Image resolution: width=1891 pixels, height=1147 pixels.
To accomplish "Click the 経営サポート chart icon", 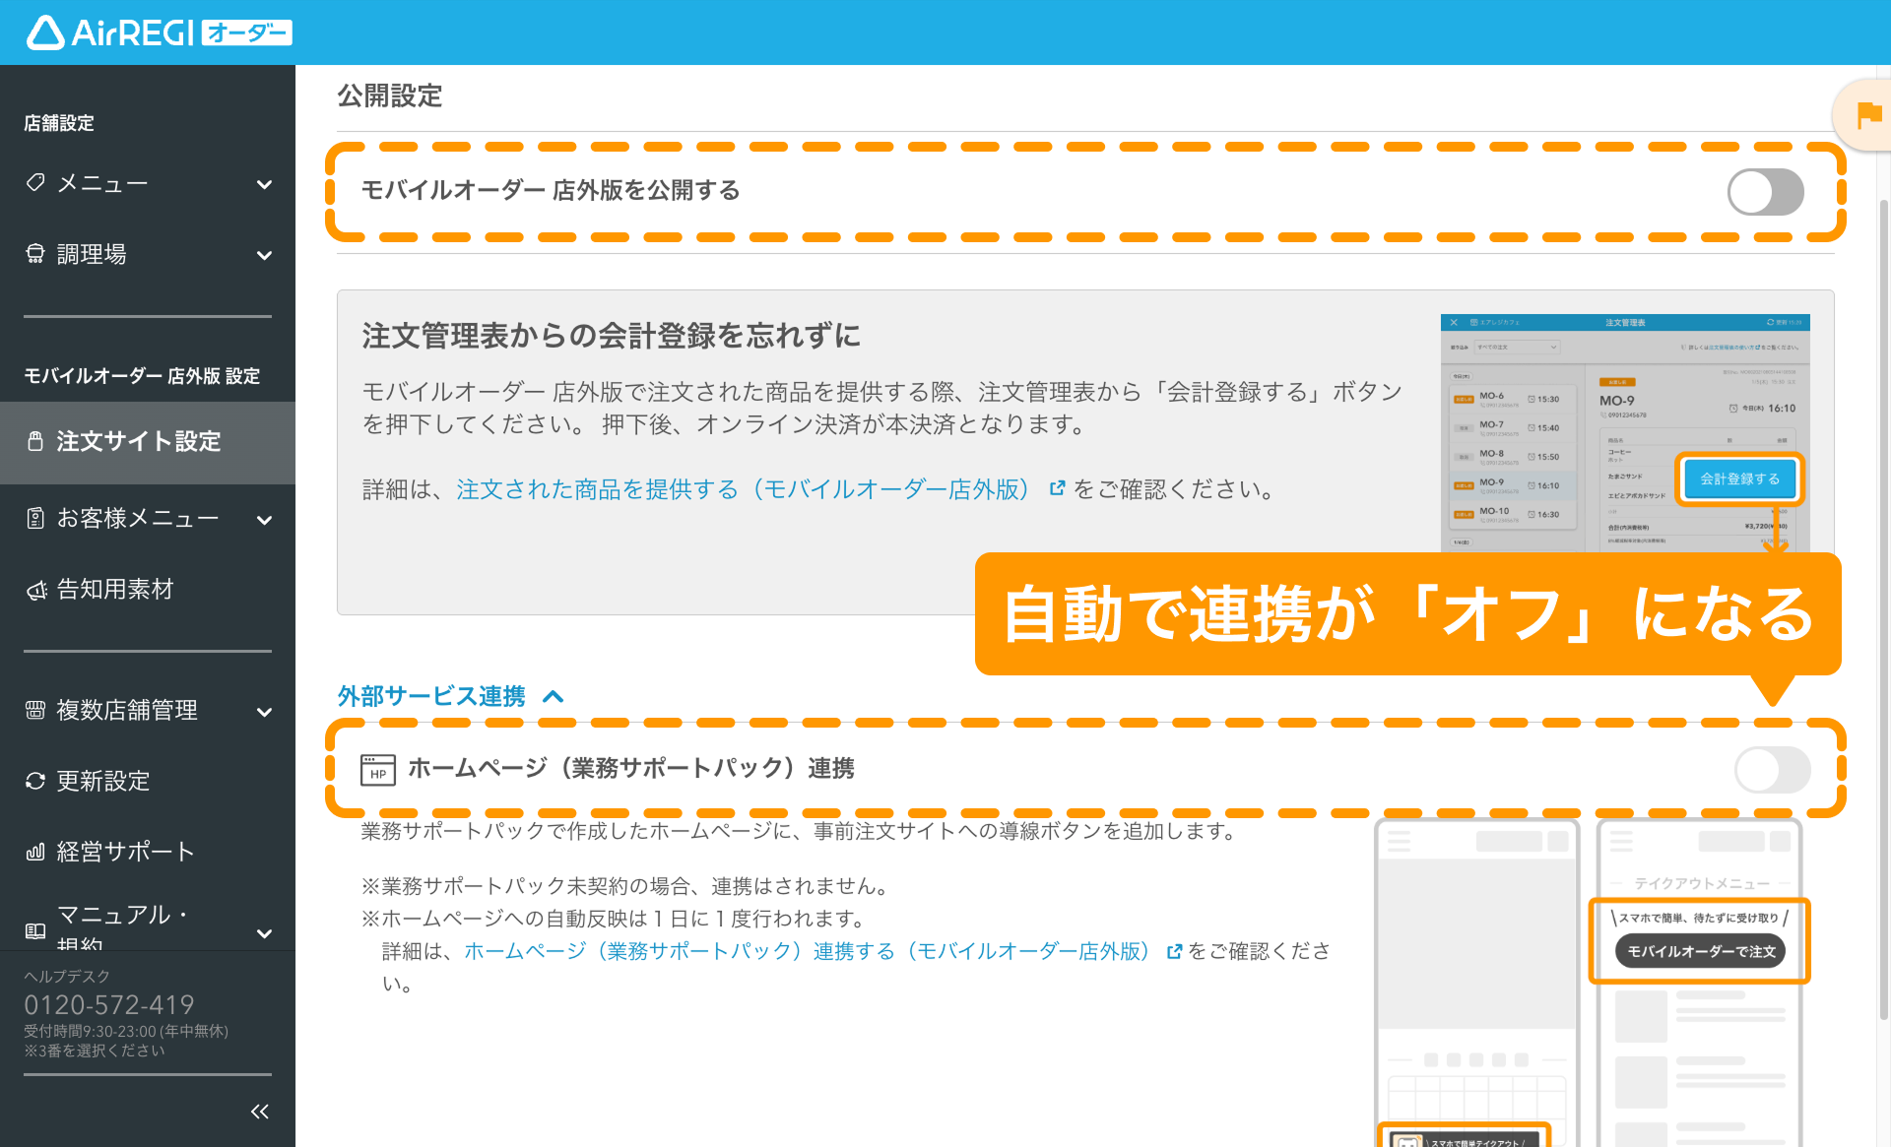I will point(35,852).
